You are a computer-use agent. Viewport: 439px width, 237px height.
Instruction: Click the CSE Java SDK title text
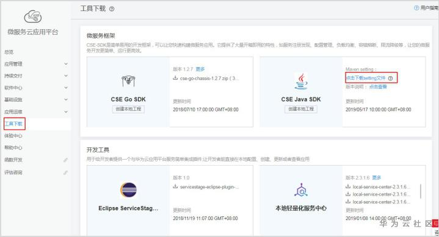coord(301,99)
